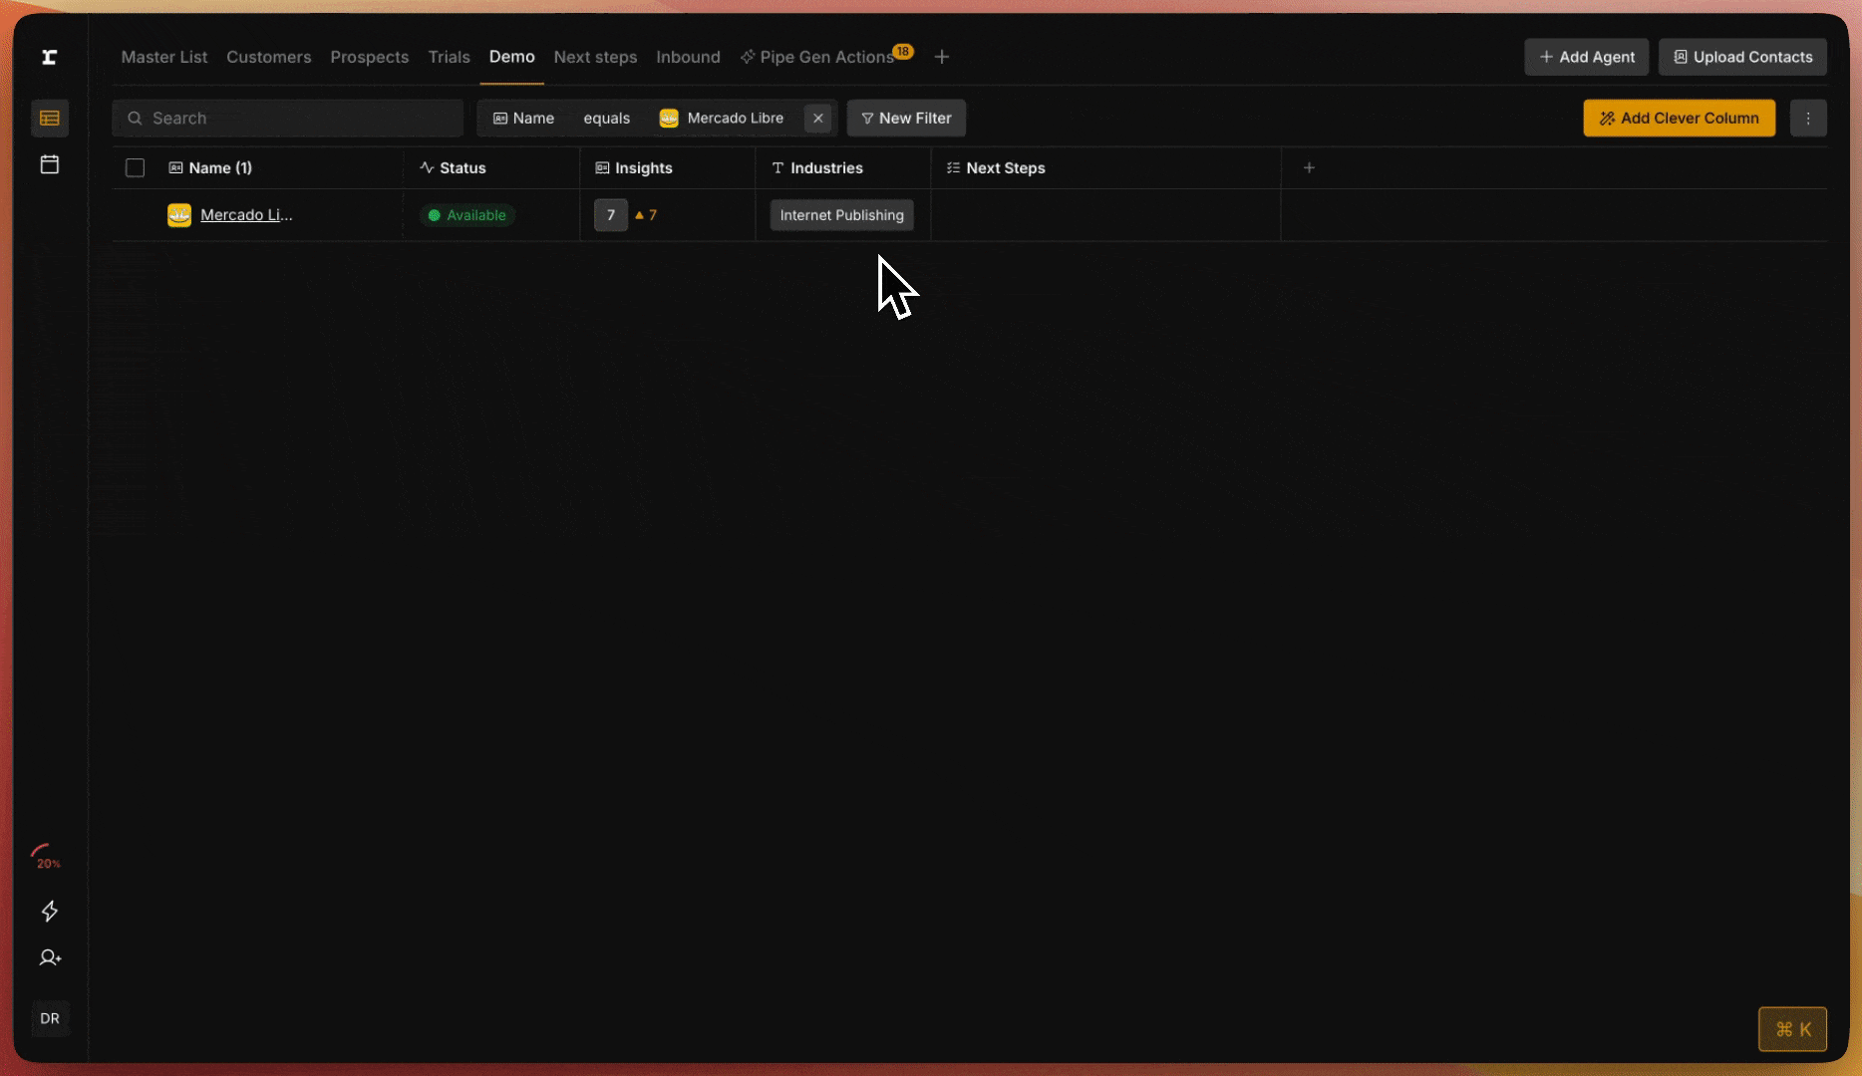This screenshot has width=1862, height=1076.
Task: Switch to the Pipe Gen Actions tab
Action: [x=825, y=57]
